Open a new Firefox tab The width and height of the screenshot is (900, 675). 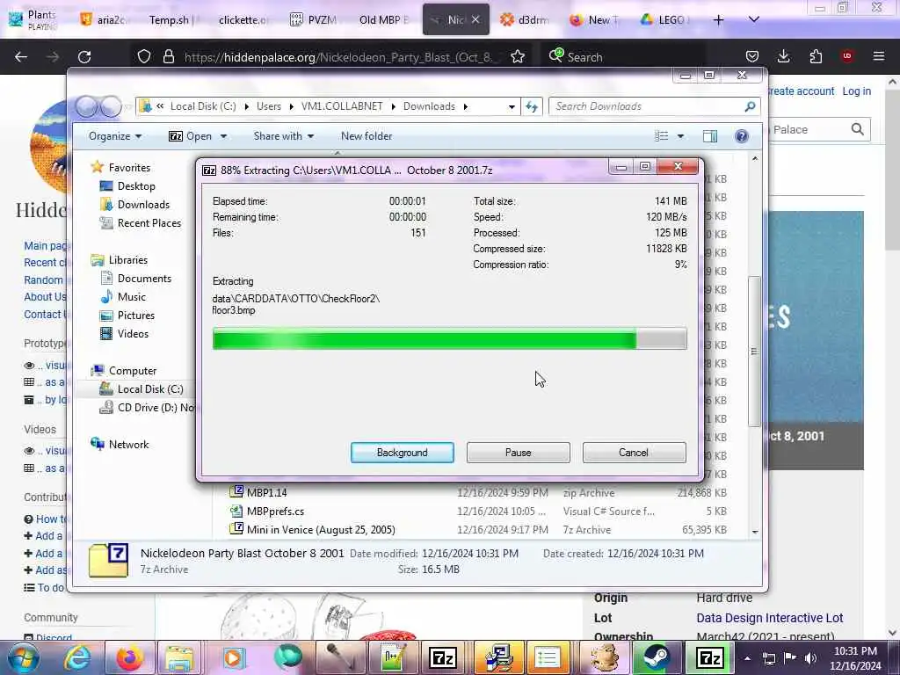718,19
